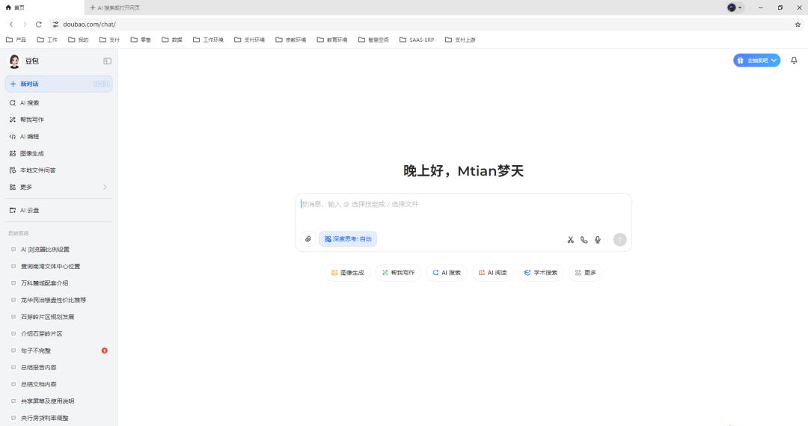Click the scissors screenshot icon

tap(570, 240)
